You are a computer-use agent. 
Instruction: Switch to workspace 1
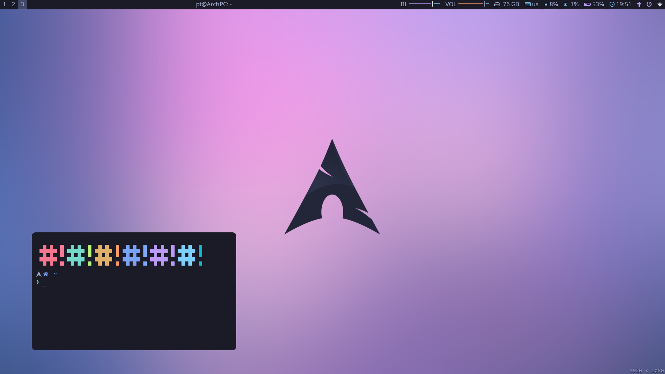tap(5, 5)
